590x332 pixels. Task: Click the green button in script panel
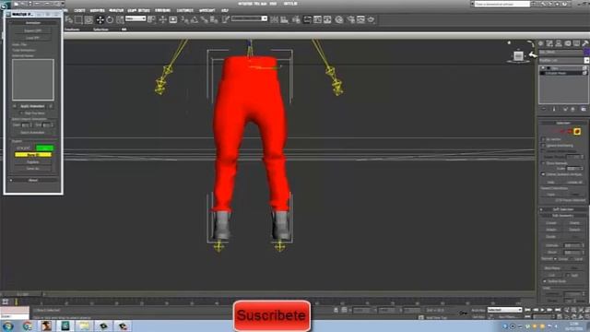click(44, 148)
